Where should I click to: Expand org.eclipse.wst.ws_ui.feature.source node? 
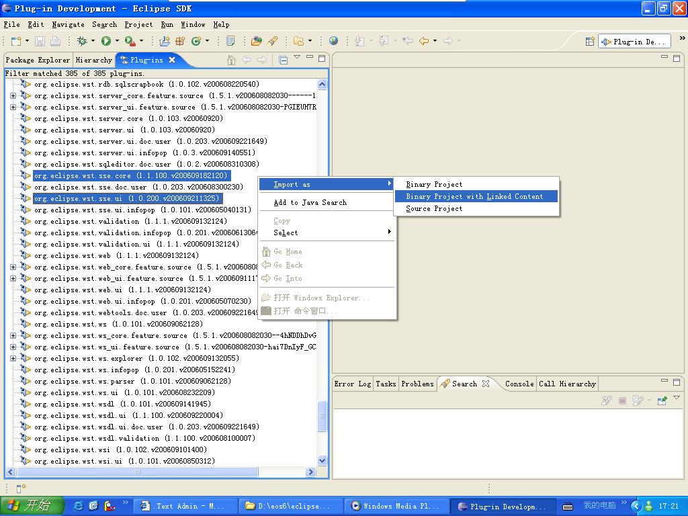(x=13, y=347)
